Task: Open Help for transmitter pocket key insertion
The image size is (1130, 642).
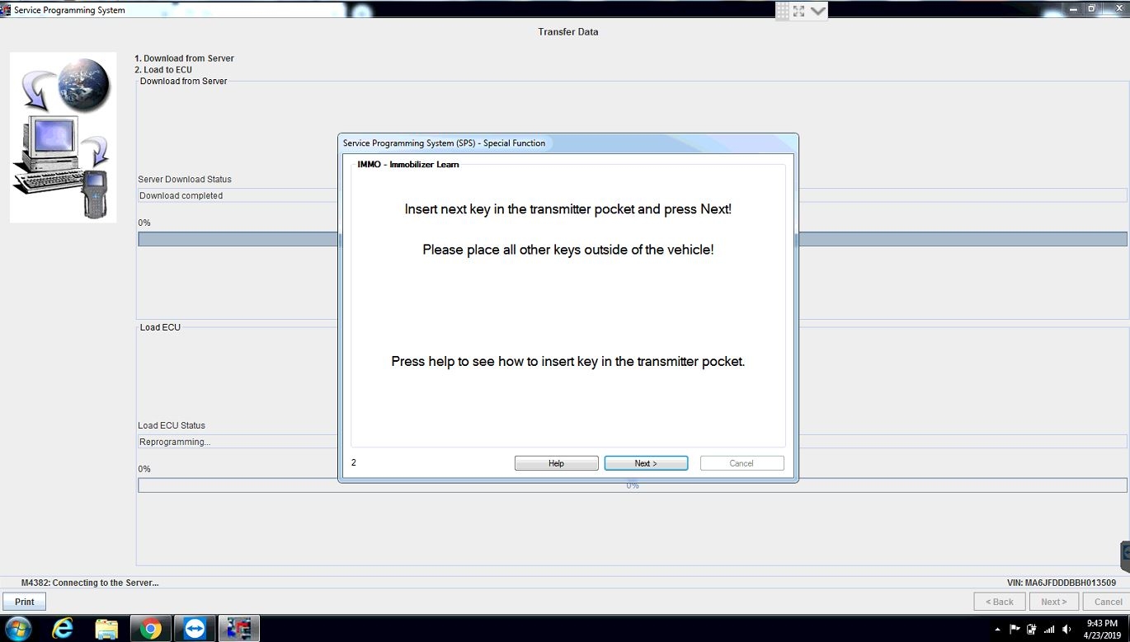Action: [556, 463]
